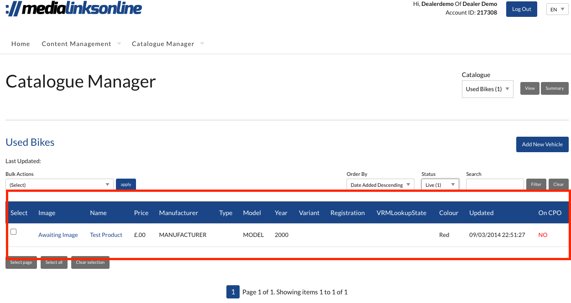Open the Test Product link

[106, 235]
